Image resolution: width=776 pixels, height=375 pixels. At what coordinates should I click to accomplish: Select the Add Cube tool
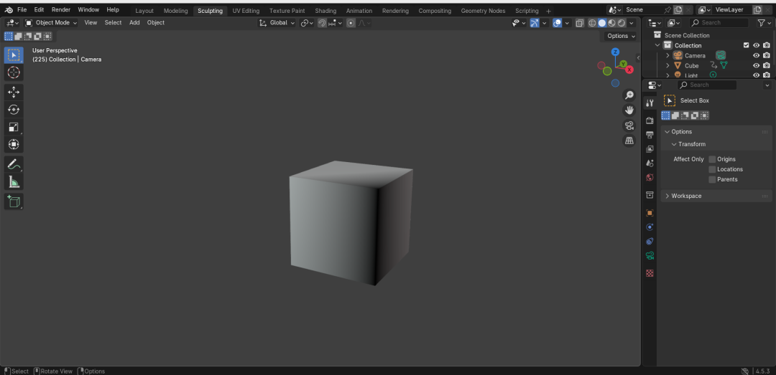[14, 201]
